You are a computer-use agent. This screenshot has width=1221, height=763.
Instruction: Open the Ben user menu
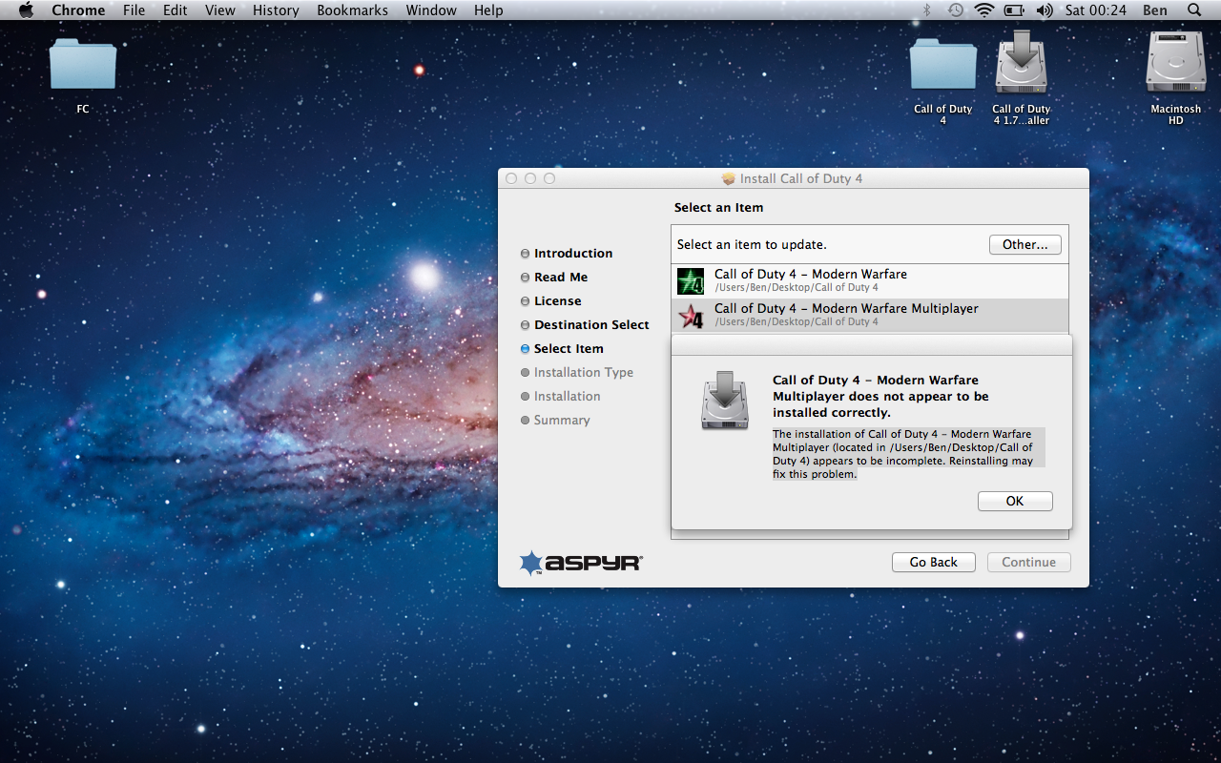[1154, 10]
